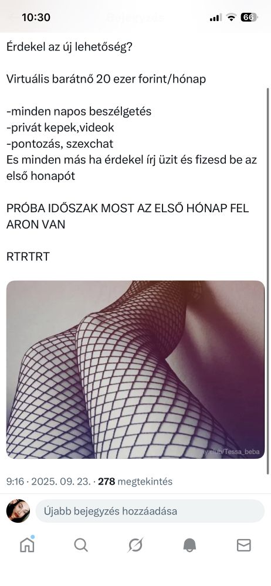271x586 pixels.
Task: Tap the battery indicator in status bar
Action: (249, 17)
